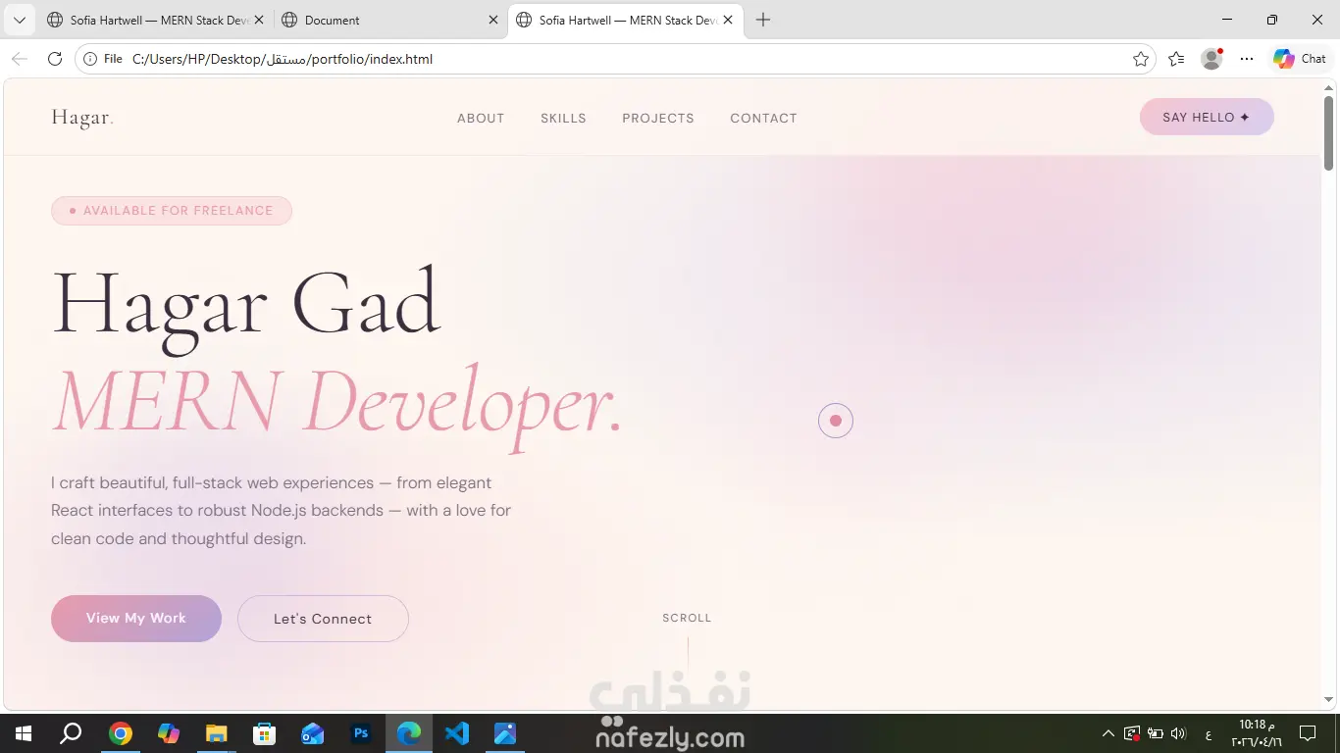The width and height of the screenshot is (1340, 753).
Task: Launch Microsoft Copilot from the taskbar
Action: pyautogui.click(x=169, y=733)
